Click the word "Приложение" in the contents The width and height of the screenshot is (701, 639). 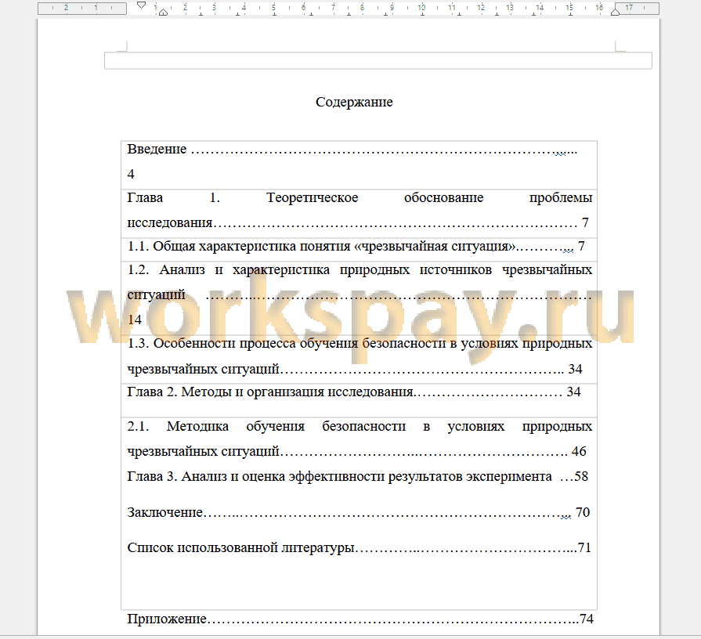point(167,619)
